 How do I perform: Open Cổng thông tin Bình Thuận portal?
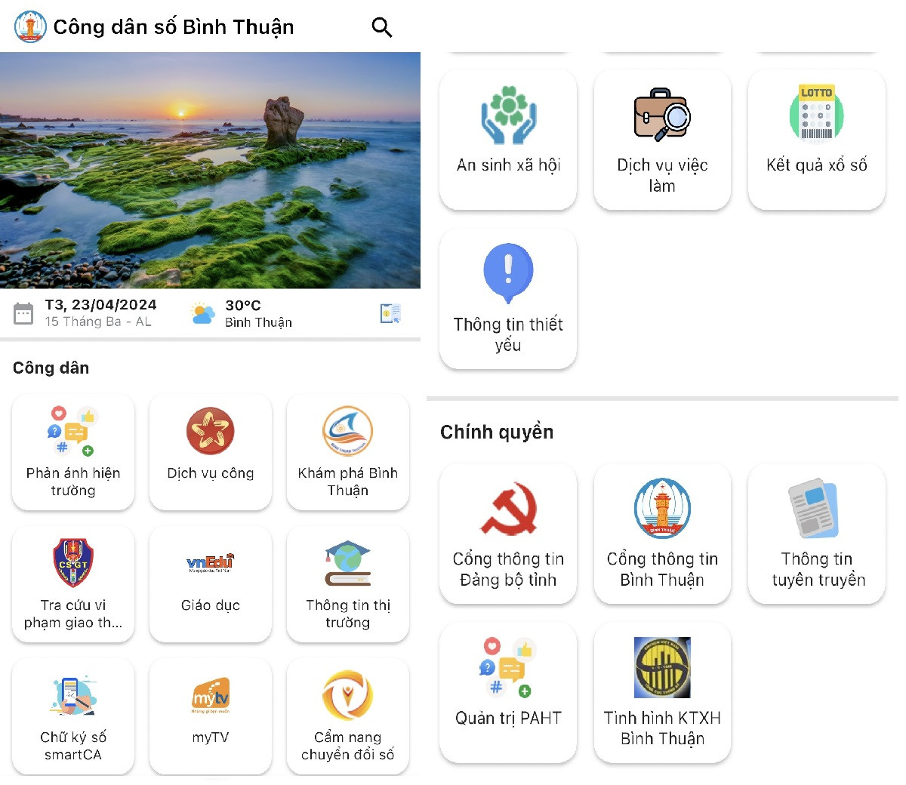coord(662,534)
